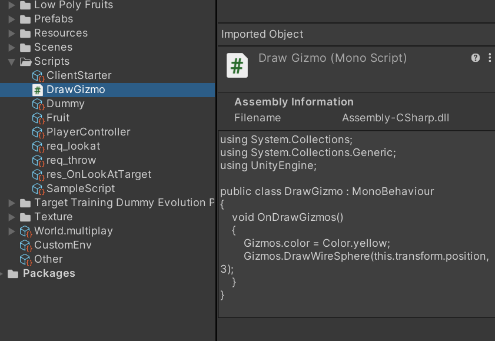Expand the Target Training Dummy Evolution folder
Image resolution: width=495 pixels, height=341 pixels.
[11, 203]
